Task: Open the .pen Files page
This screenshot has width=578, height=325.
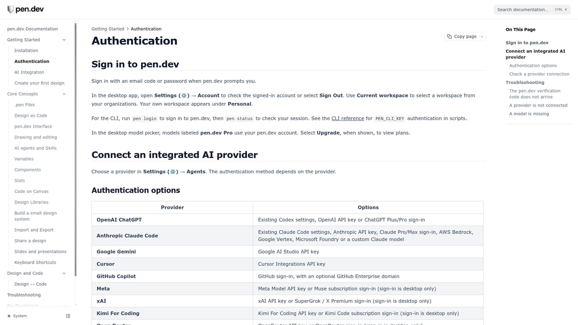Action: pos(24,105)
